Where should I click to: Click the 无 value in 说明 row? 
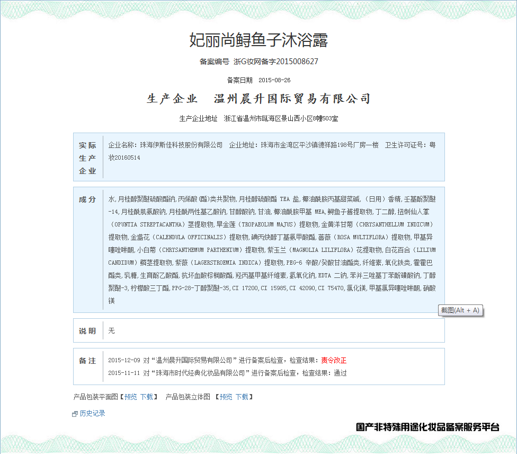point(111,331)
